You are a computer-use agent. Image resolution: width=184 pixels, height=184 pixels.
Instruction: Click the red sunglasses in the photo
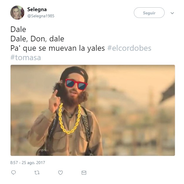pos(76,84)
